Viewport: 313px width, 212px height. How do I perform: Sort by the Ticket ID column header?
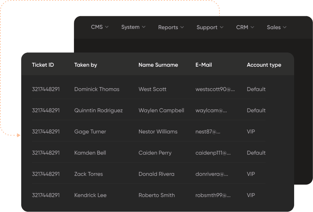[43, 65]
